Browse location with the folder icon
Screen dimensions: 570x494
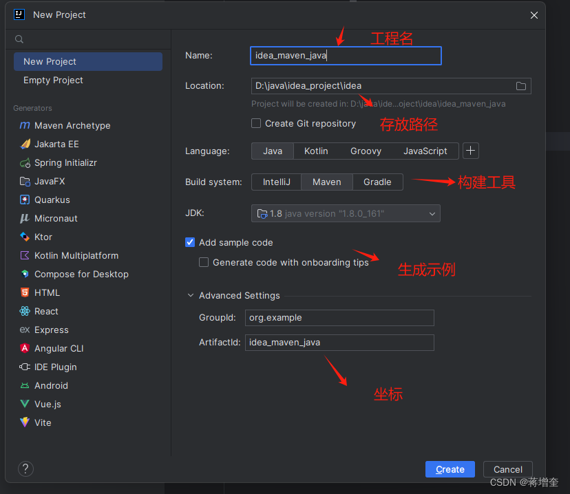point(521,86)
